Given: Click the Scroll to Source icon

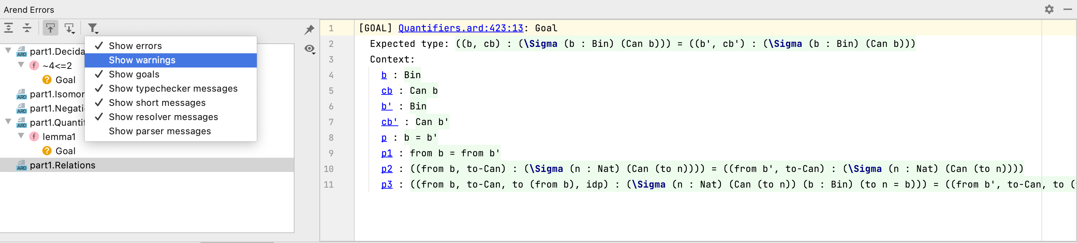Looking at the screenshot, I should [x=69, y=28].
